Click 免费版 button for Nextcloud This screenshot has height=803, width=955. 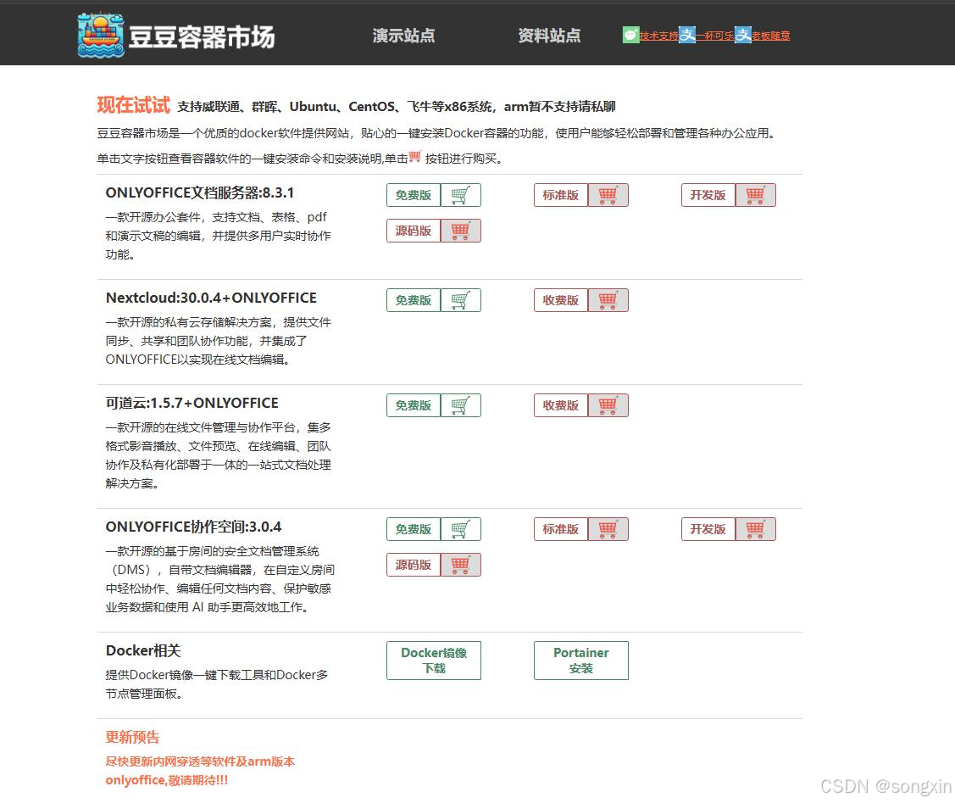pos(414,300)
